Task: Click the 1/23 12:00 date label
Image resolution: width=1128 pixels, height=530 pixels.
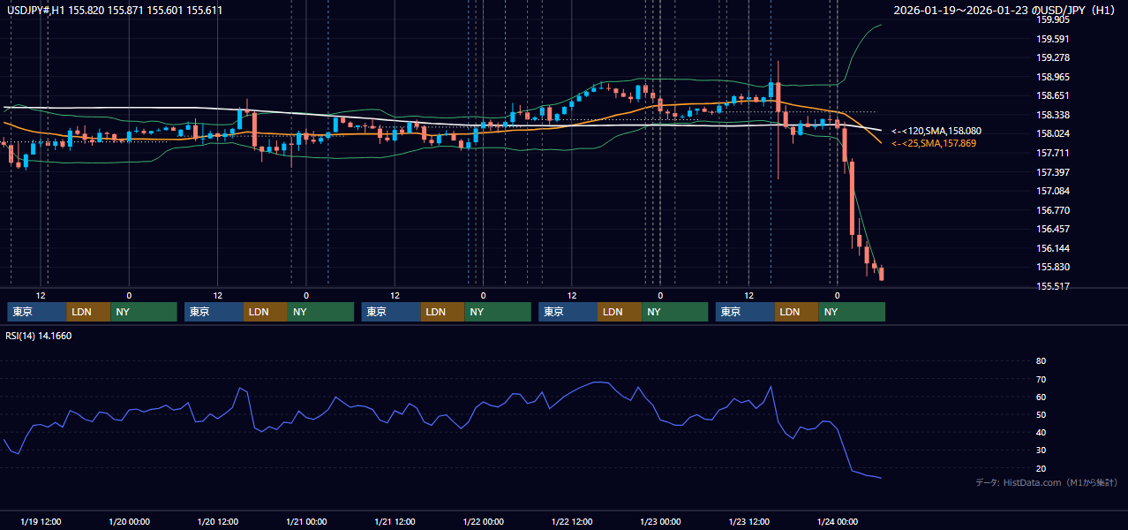Action: [748, 521]
